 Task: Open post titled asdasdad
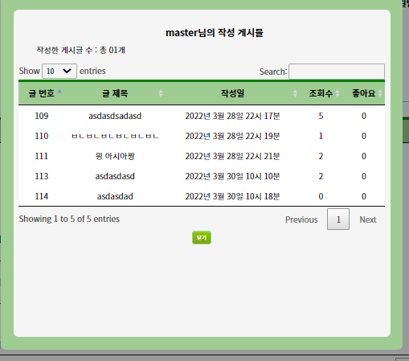tap(115, 196)
